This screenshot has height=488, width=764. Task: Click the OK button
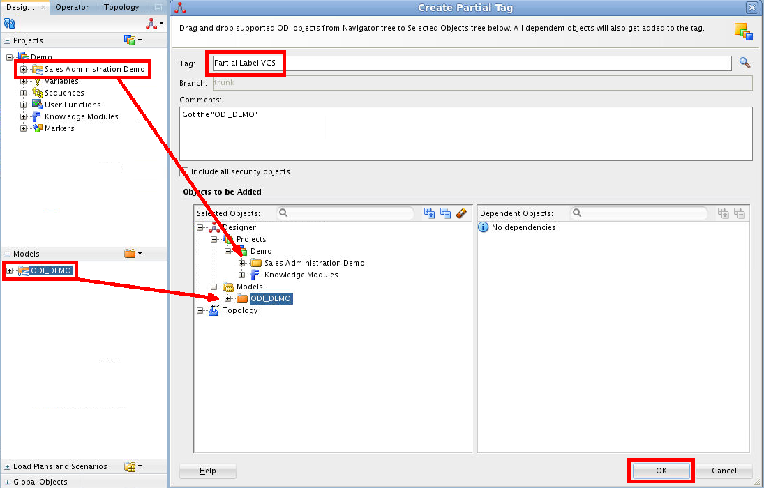coord(661,471)
